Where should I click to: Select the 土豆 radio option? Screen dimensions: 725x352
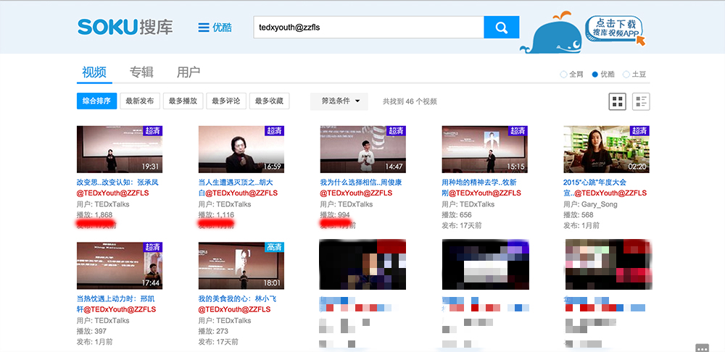(x=634, y=75)
